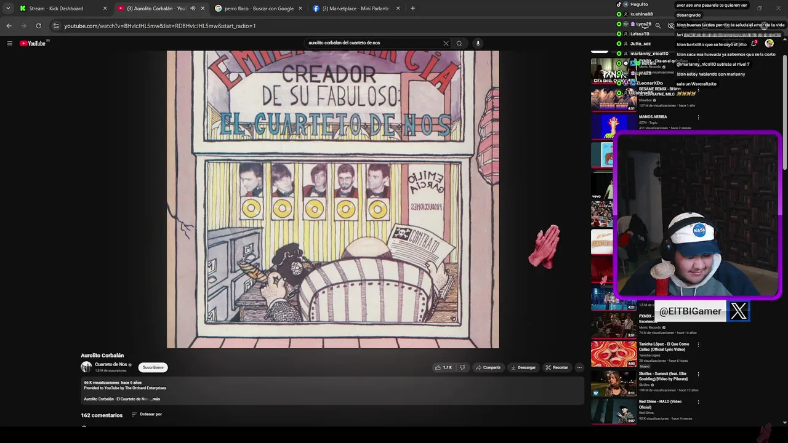Run search with the magnifier button
The width and height of the screenshot is (788, 443).
click(459, 43)
